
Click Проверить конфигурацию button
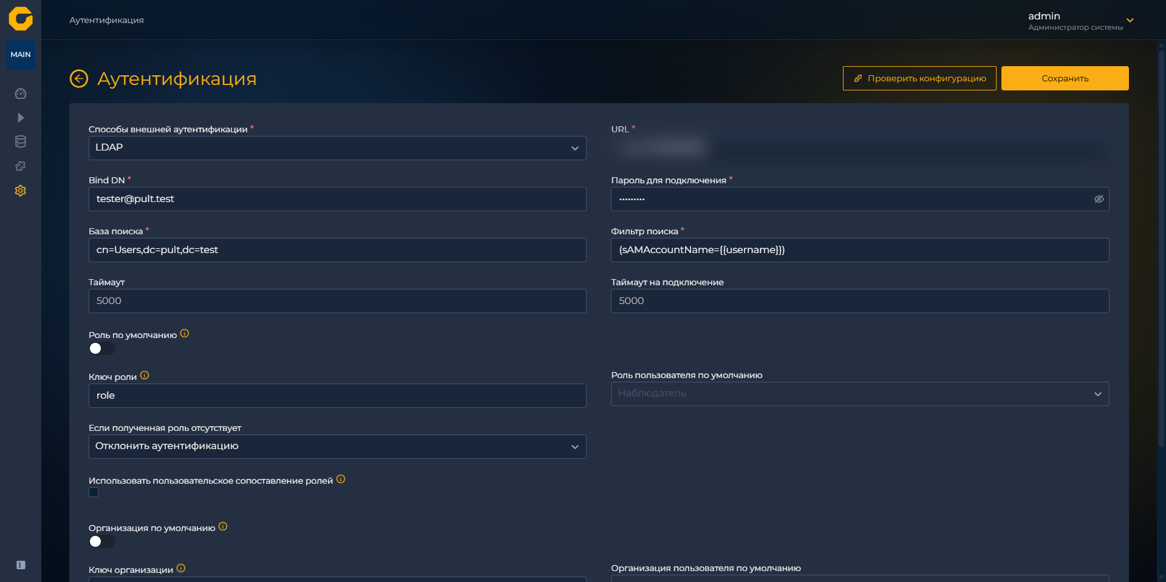[x=919, y=78]
